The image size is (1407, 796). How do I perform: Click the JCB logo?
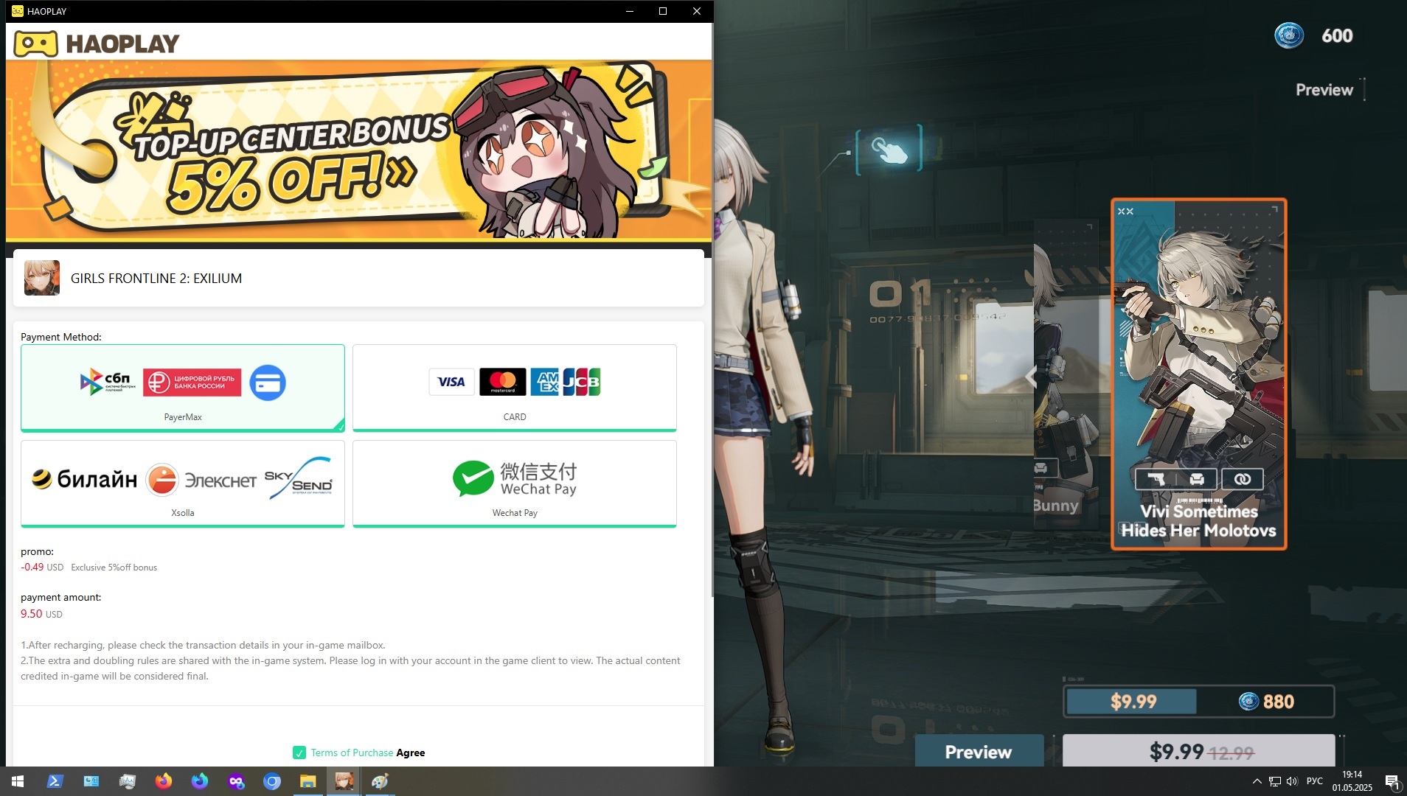click(x=582, y=382)
